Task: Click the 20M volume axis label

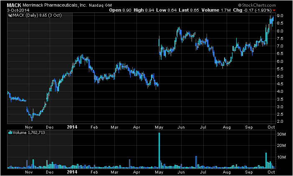Action: (x=281, y=146)
